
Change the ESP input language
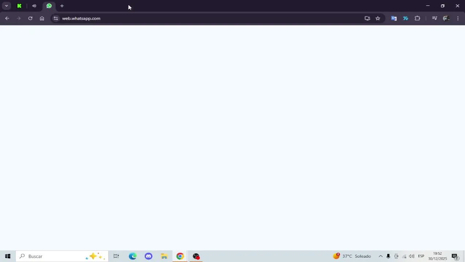(421, 256)
